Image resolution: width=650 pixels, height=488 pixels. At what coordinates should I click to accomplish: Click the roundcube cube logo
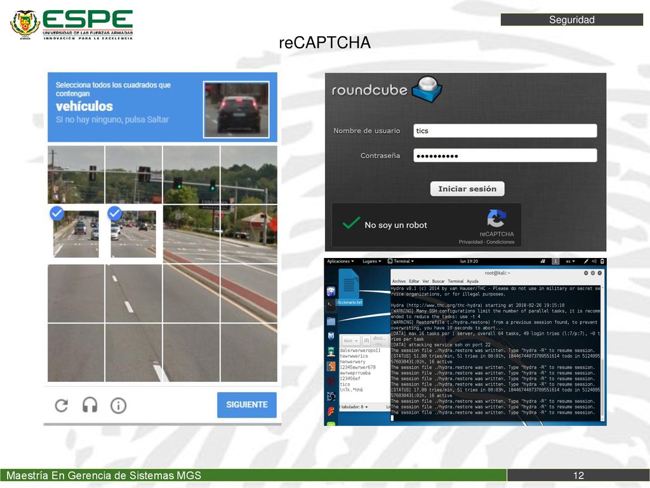(x=427, y=89)
